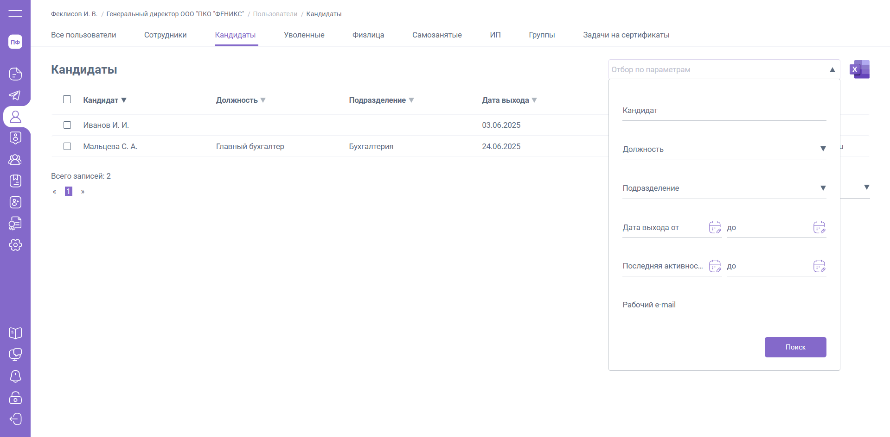Export the candidates list to Excel

[859, 69]
